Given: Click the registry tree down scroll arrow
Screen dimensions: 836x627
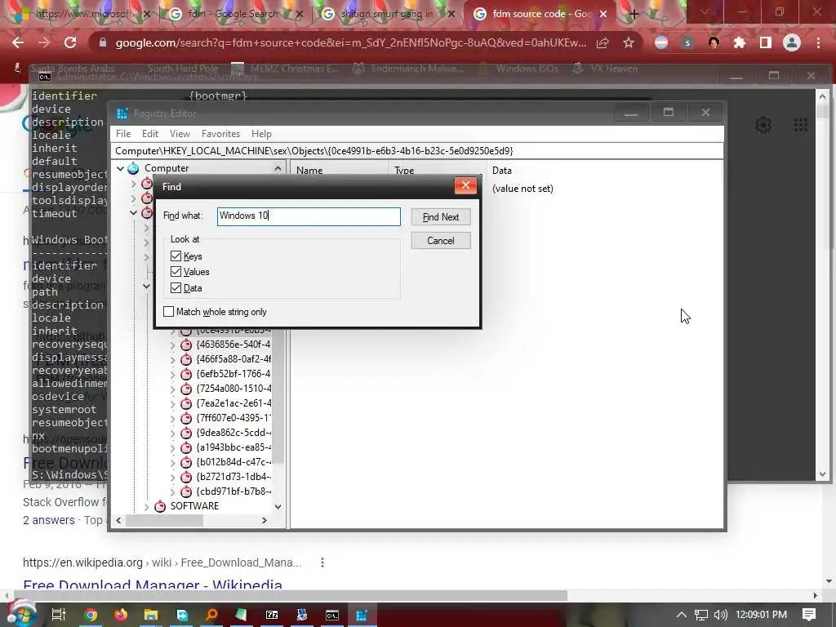Looking at the screenshot, I should [278, 506].
